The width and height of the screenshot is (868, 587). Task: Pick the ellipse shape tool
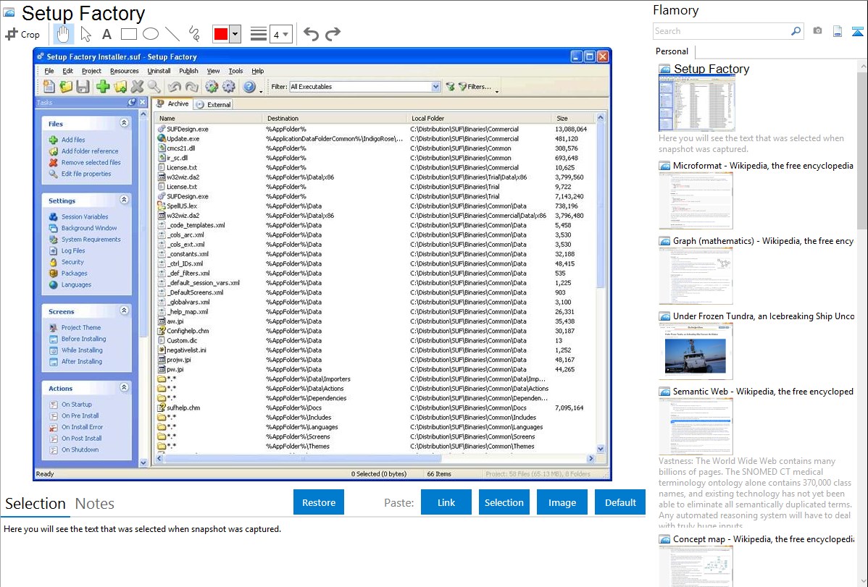click(x=150, y=34)
